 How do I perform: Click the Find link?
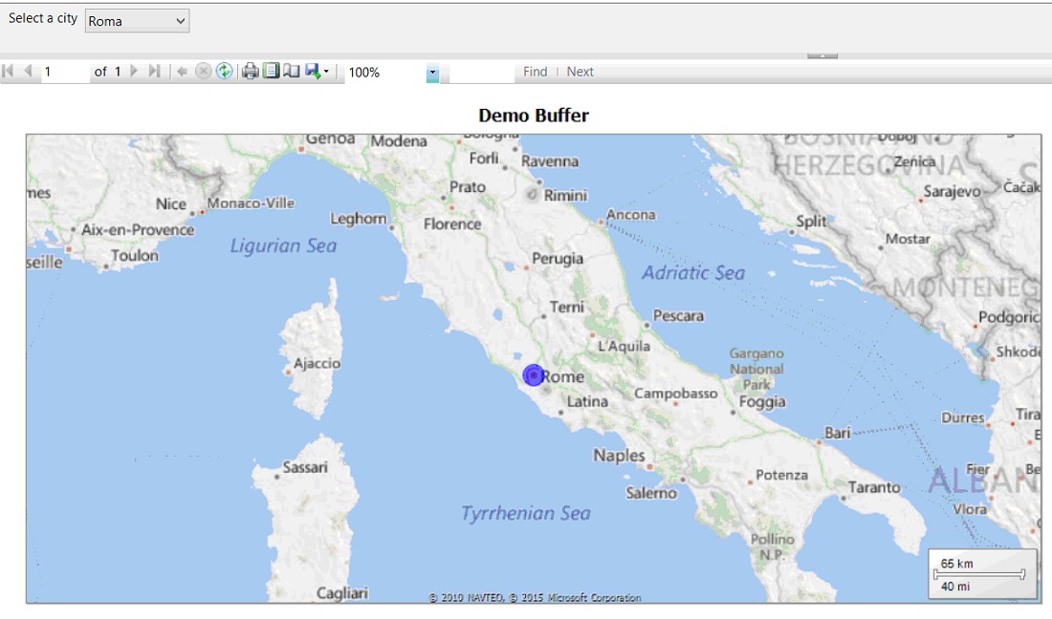(536, 72)
